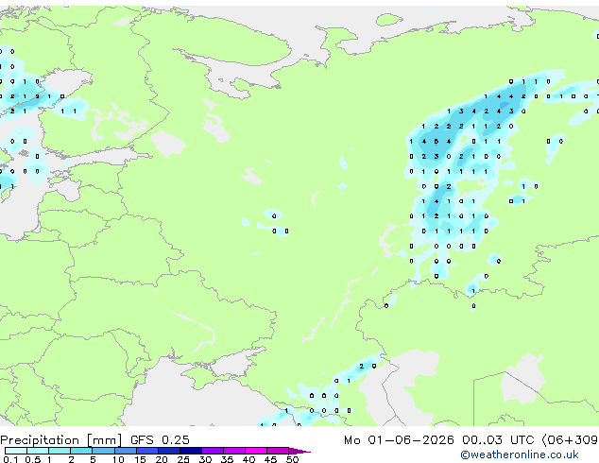Select the 35–40 mm violet legend swatch
The height and width of the screenshot is (463, 599).
point(233,451)
